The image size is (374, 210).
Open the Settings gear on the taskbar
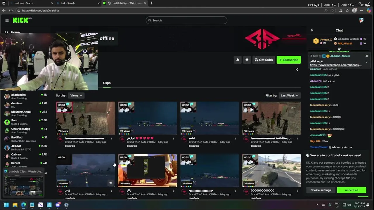[x=66, y=205]
